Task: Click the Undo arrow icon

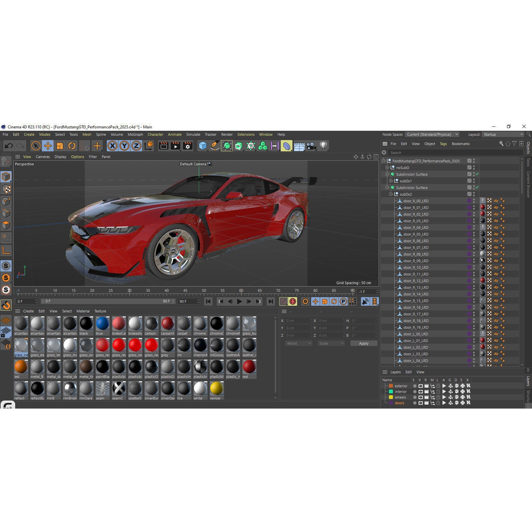Action: pos(9,146)
